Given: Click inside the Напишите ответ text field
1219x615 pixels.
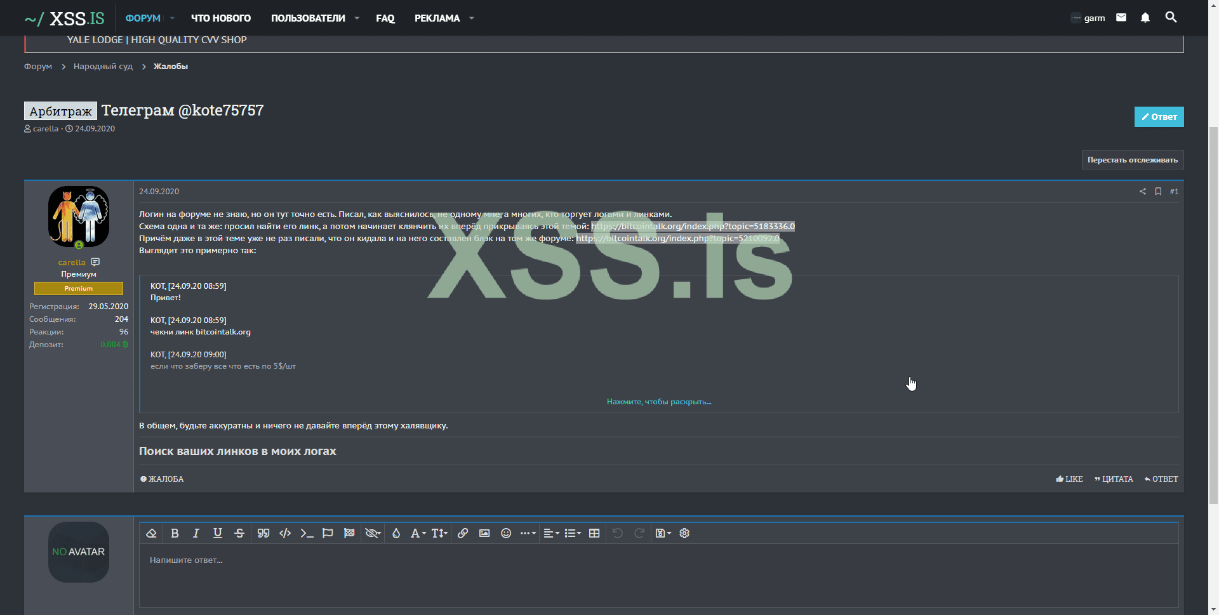Looking at the screenshot, I should [658, 574].
